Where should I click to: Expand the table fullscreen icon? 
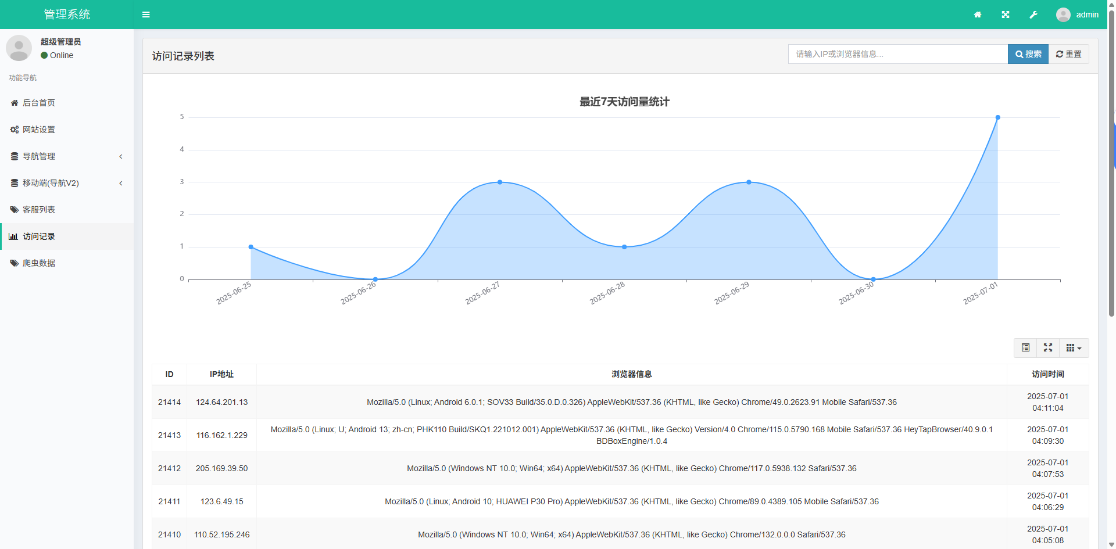pyautogui.click(x=1048, y=347)
